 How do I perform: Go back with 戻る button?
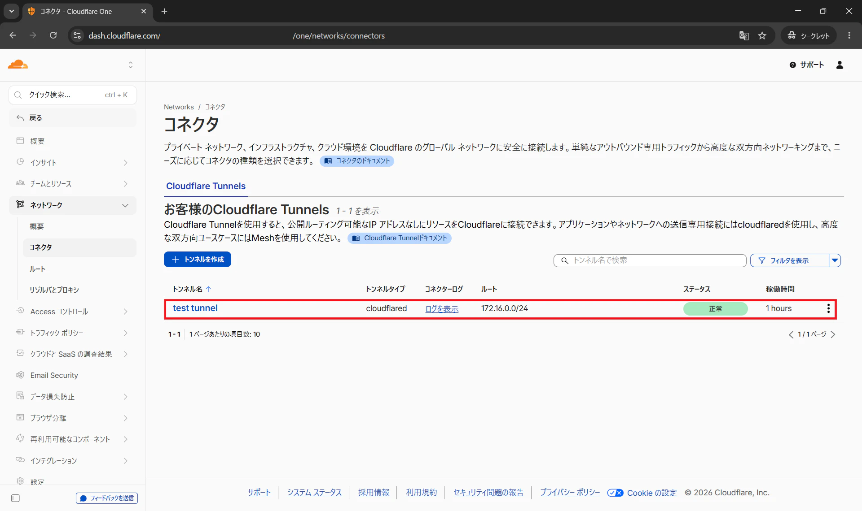click(73, 117)
